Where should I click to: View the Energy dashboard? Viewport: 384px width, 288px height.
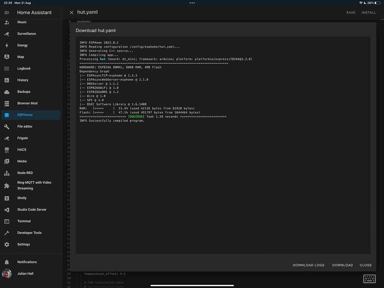pos(23,45)
